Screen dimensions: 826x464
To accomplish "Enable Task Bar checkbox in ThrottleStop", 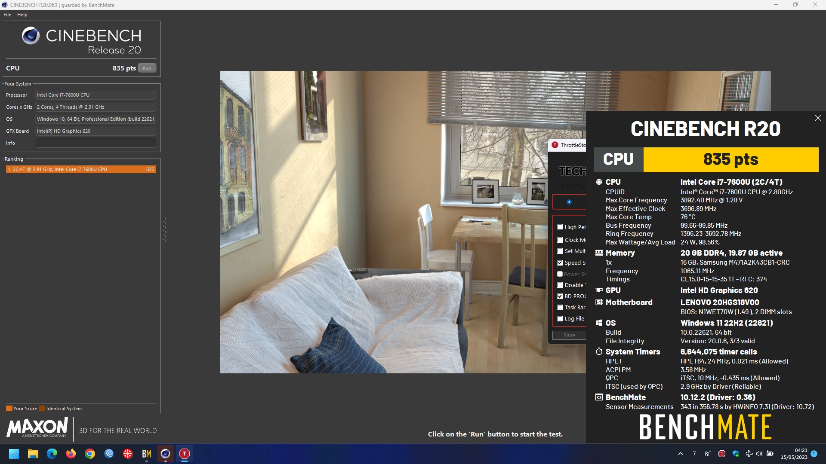I will coord(560,308).
